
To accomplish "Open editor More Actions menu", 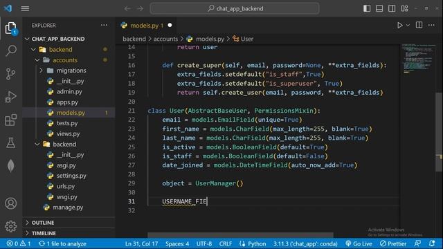I will point(431,25).
